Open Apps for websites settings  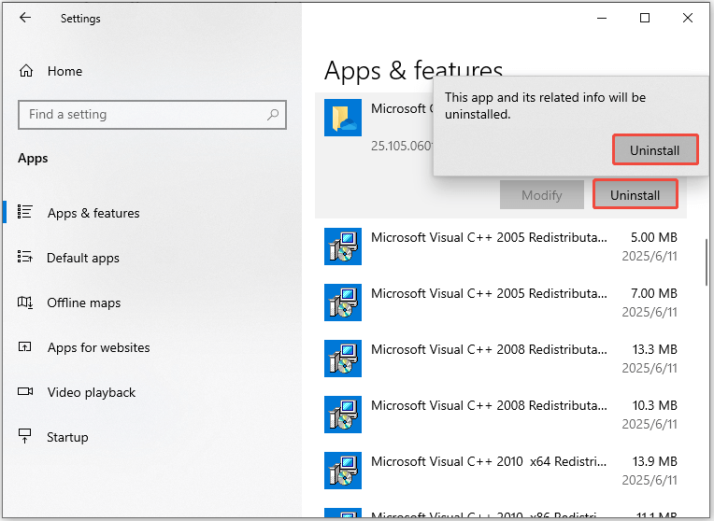point(151,347)
